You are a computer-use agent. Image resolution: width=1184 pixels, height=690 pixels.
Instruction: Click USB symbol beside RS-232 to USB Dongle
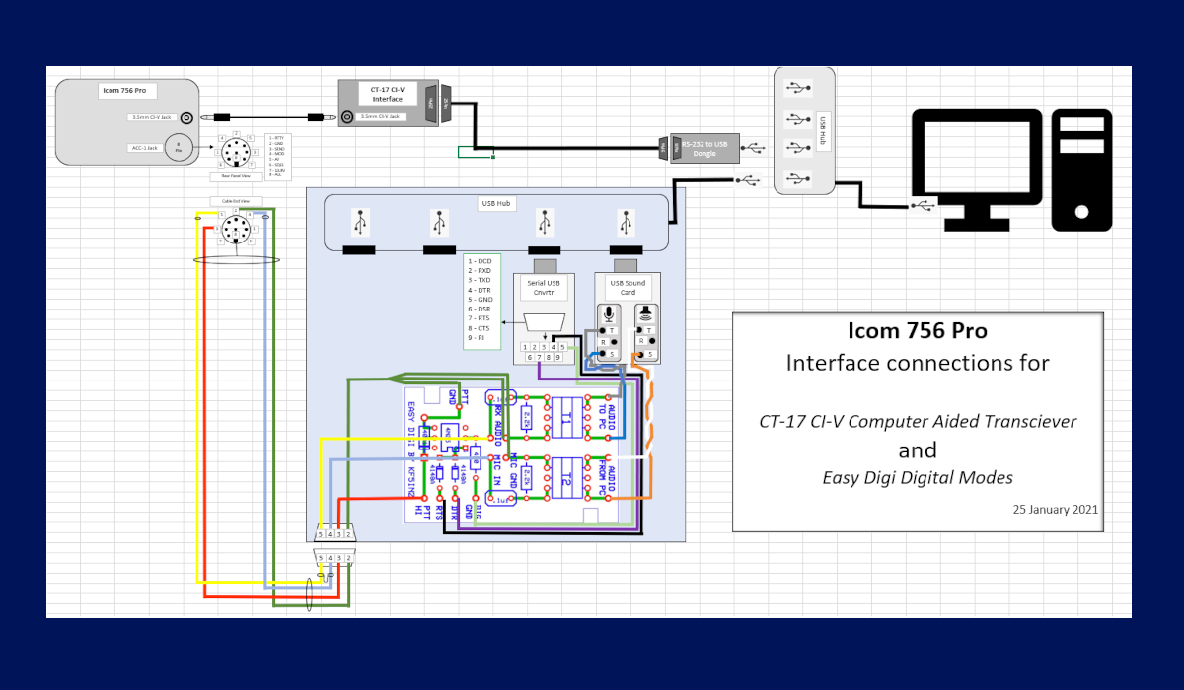755,148
